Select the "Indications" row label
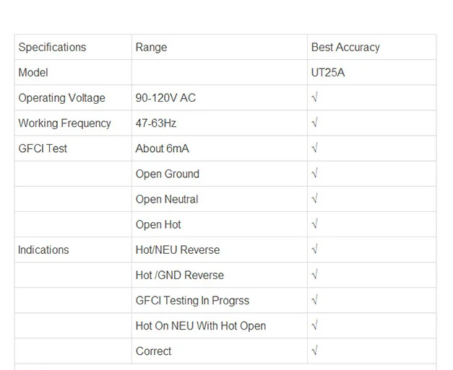 click(x=43, y=250)
